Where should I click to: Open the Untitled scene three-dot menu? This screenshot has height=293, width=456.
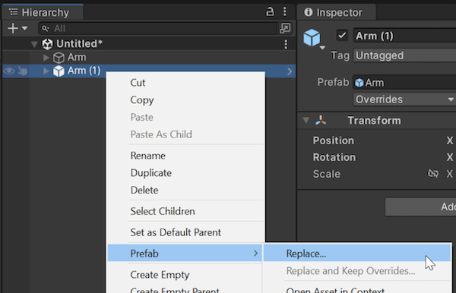(x=287, y=45)
